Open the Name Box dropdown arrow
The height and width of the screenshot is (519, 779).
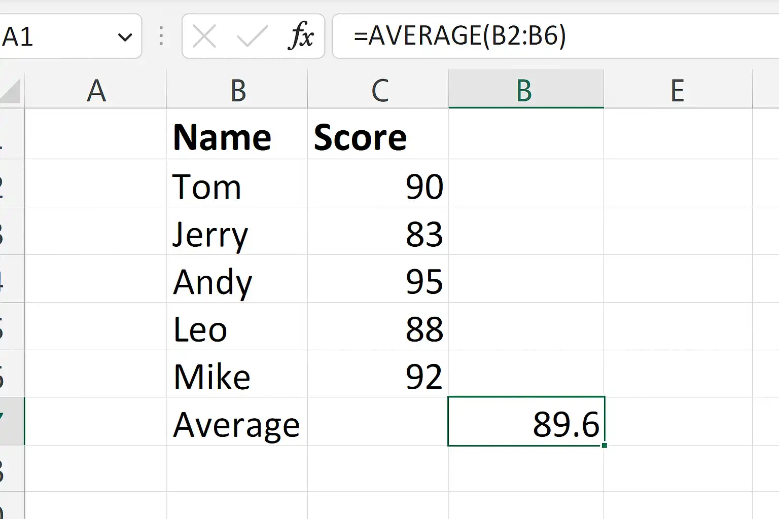[x=125, y=37]
